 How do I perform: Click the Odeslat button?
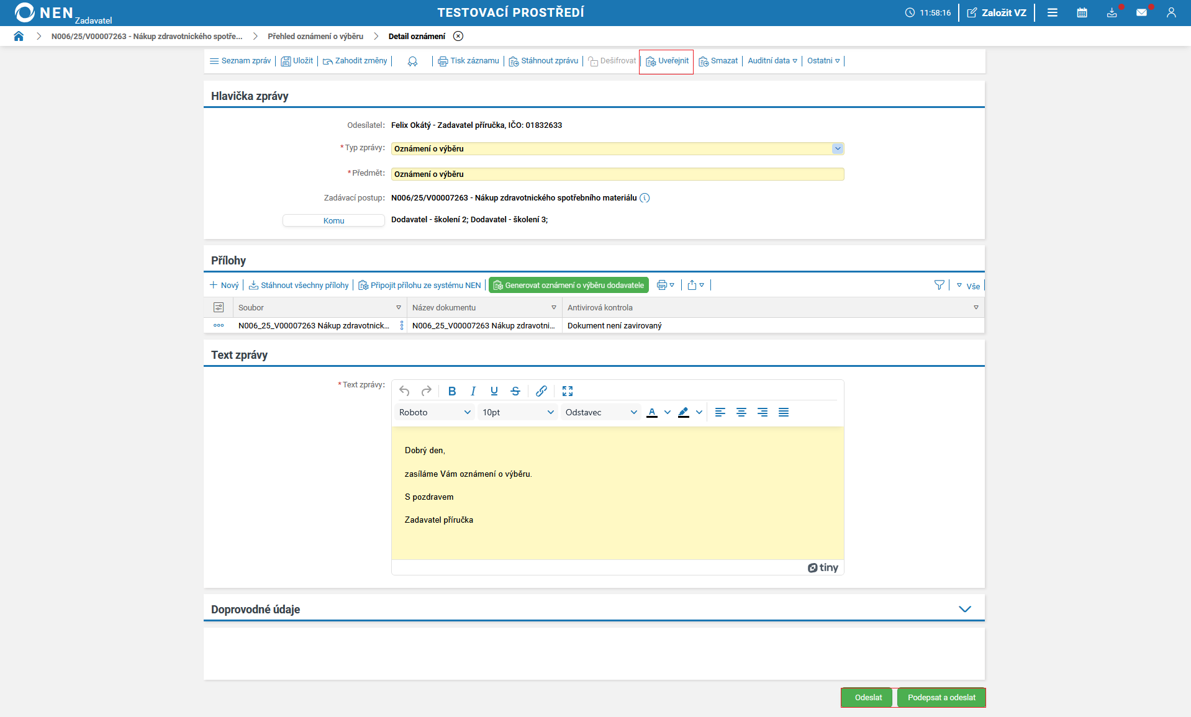click(x=867, y=697)
